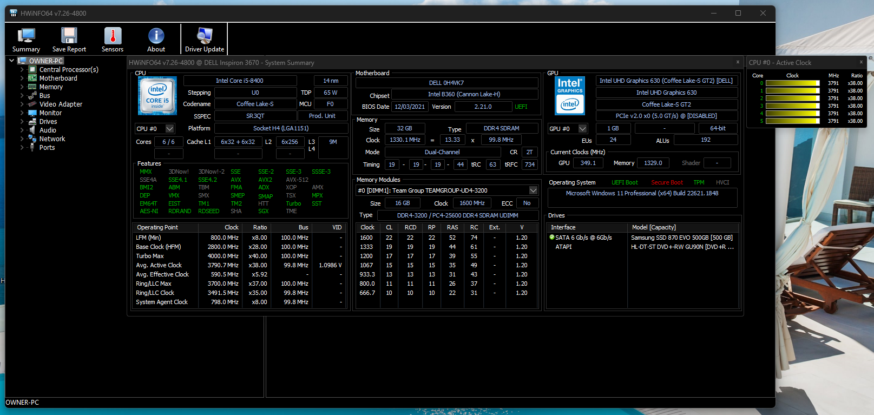Select Network in the tree
The width and height of the screenshot is (874, 415).
pos(52,139)
